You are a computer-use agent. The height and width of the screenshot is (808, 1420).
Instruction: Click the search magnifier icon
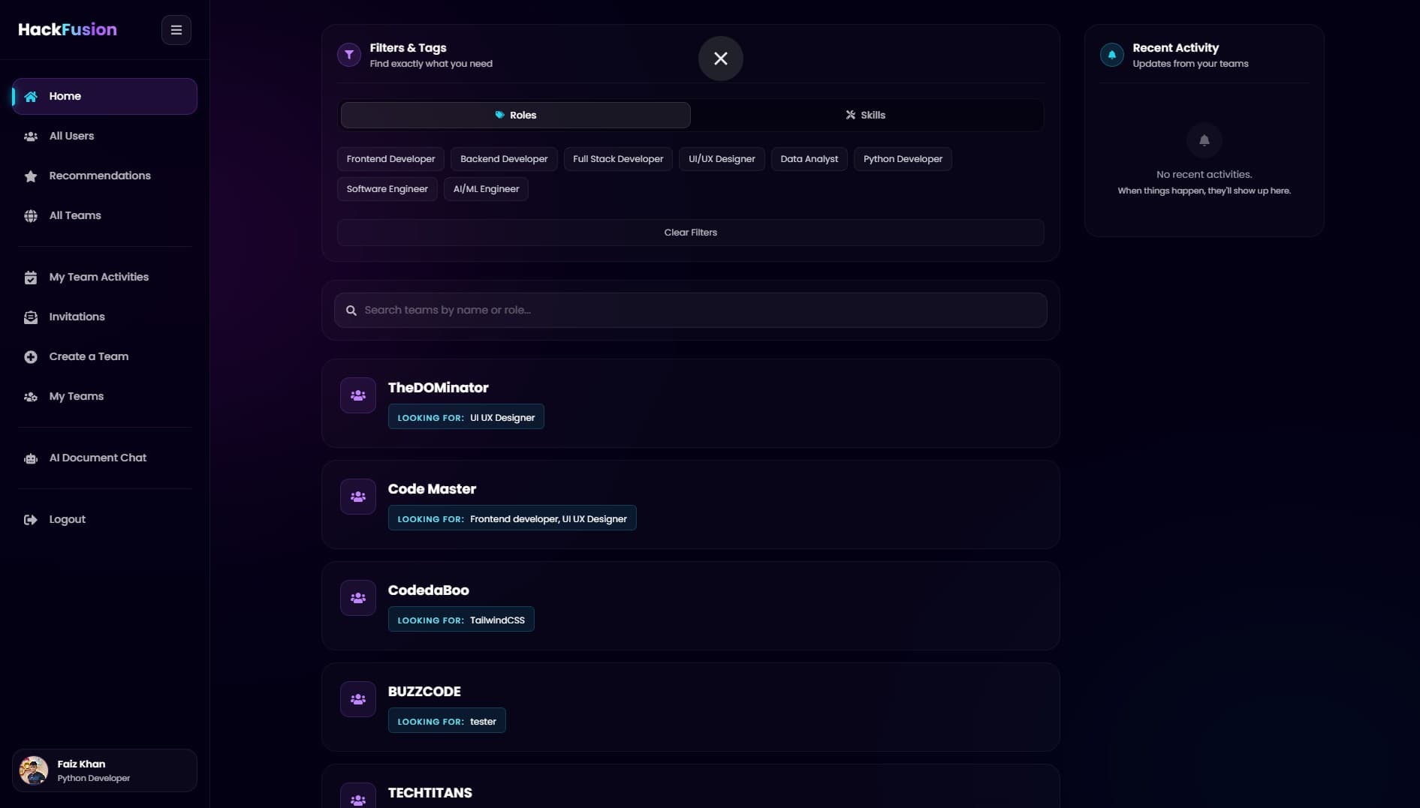(351, 311)
